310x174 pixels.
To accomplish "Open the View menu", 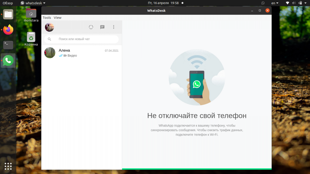I will click(57, 18).
